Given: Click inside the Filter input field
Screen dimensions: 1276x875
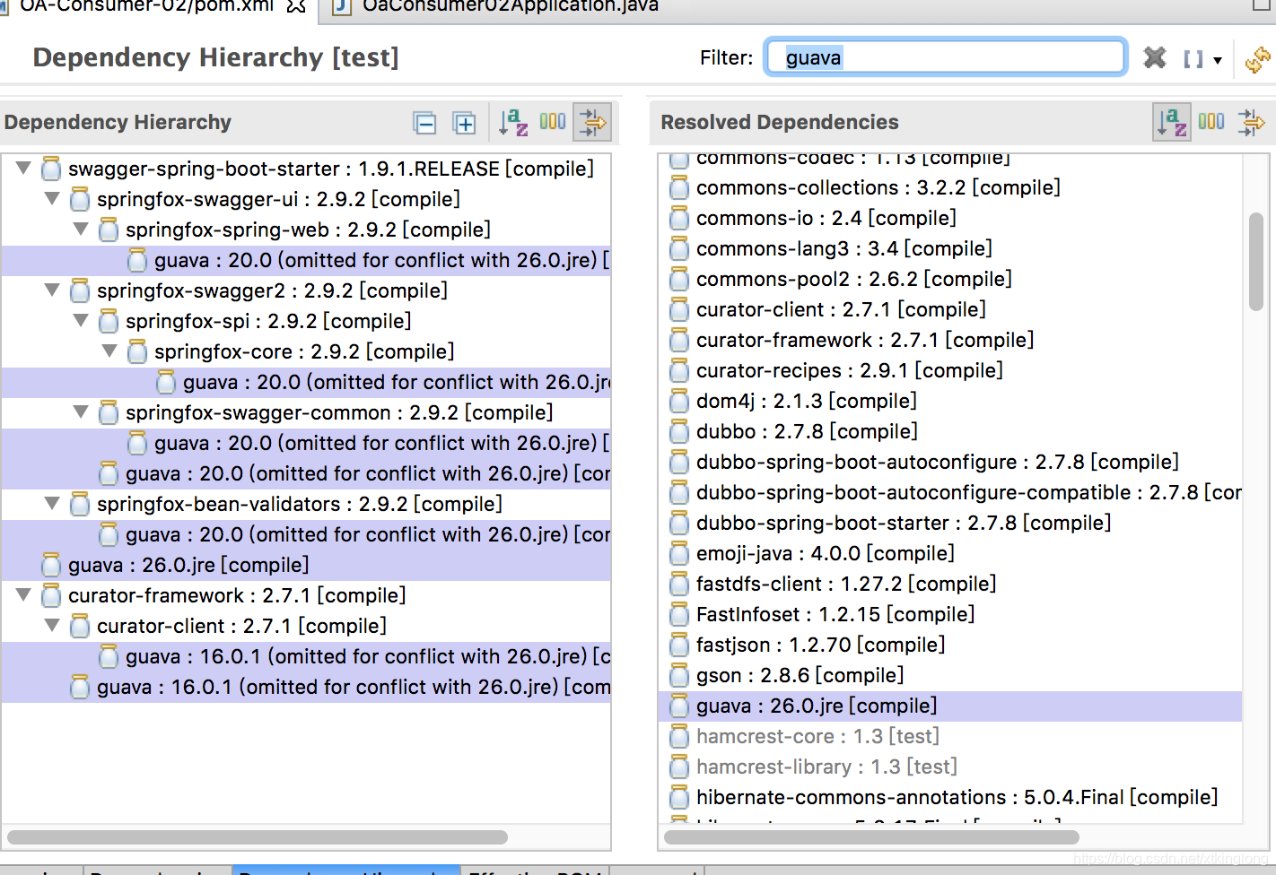Looking at the screenshot, I should 945,56.
